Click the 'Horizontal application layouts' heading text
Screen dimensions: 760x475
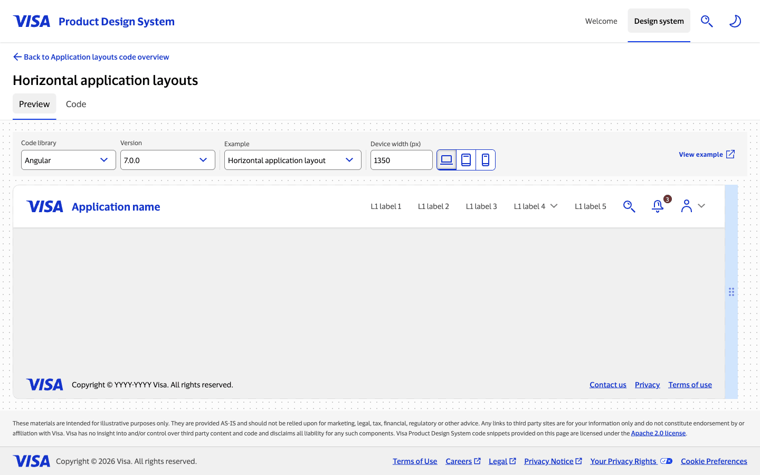[x=106, y=80]
